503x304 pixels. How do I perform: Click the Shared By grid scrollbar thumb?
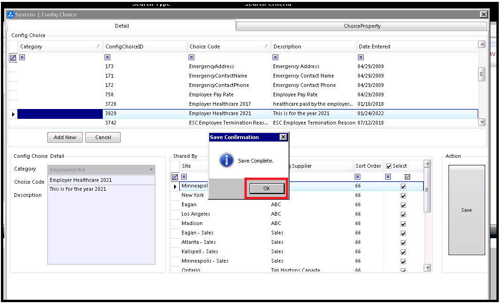tap(427, 190)
